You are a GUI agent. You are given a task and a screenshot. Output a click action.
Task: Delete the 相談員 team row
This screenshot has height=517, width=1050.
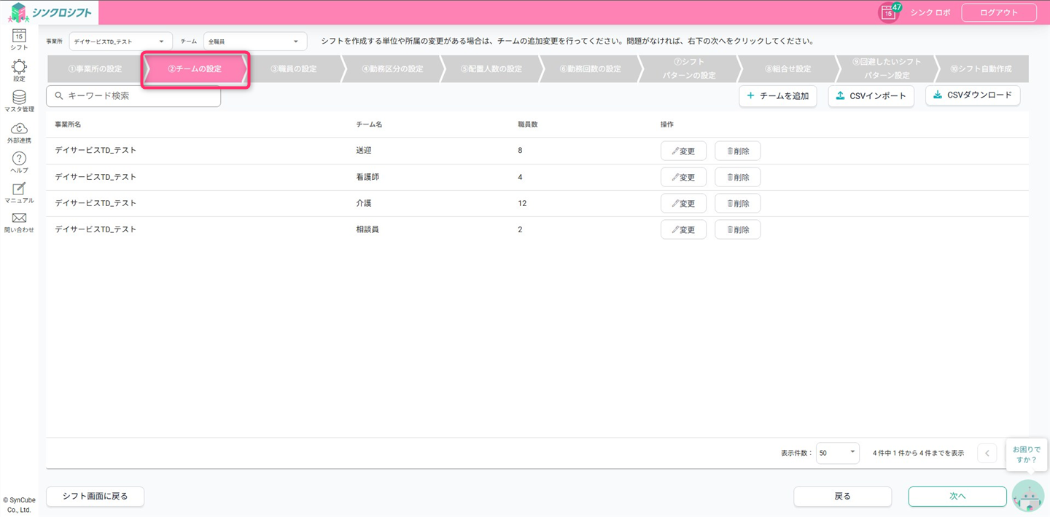coord(737,230)
